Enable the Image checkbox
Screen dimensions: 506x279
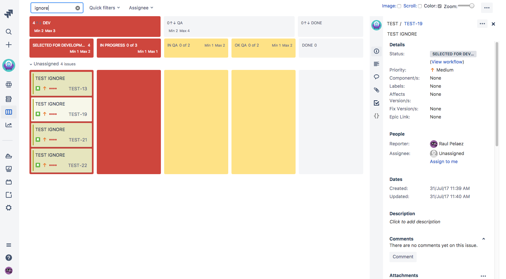tap(399, 6)
